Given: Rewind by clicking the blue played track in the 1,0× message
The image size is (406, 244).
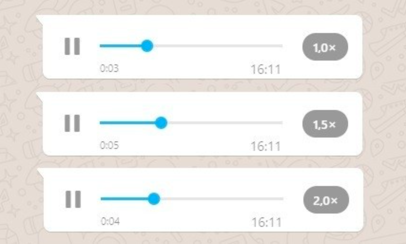Looking at the screenshot, I should (x=121, y=46).
